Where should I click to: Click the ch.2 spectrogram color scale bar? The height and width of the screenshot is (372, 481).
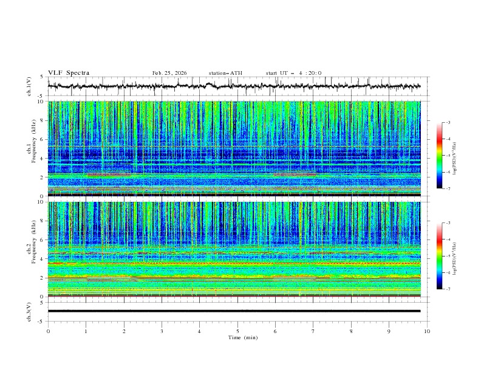pos(439,256)
